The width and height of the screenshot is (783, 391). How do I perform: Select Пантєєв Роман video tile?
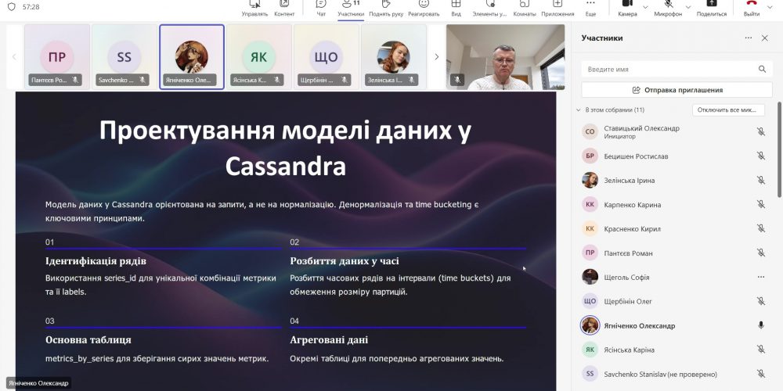pos(57,56)
